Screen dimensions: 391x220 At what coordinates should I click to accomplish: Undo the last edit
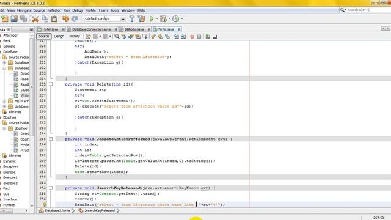pyautogui.click(x=65, y=19)
